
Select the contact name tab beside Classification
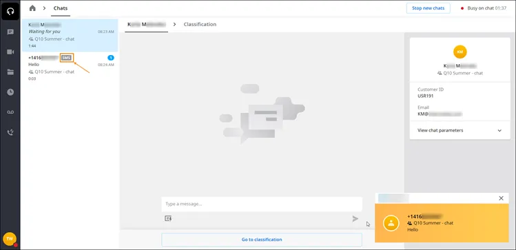coord(147,24)
